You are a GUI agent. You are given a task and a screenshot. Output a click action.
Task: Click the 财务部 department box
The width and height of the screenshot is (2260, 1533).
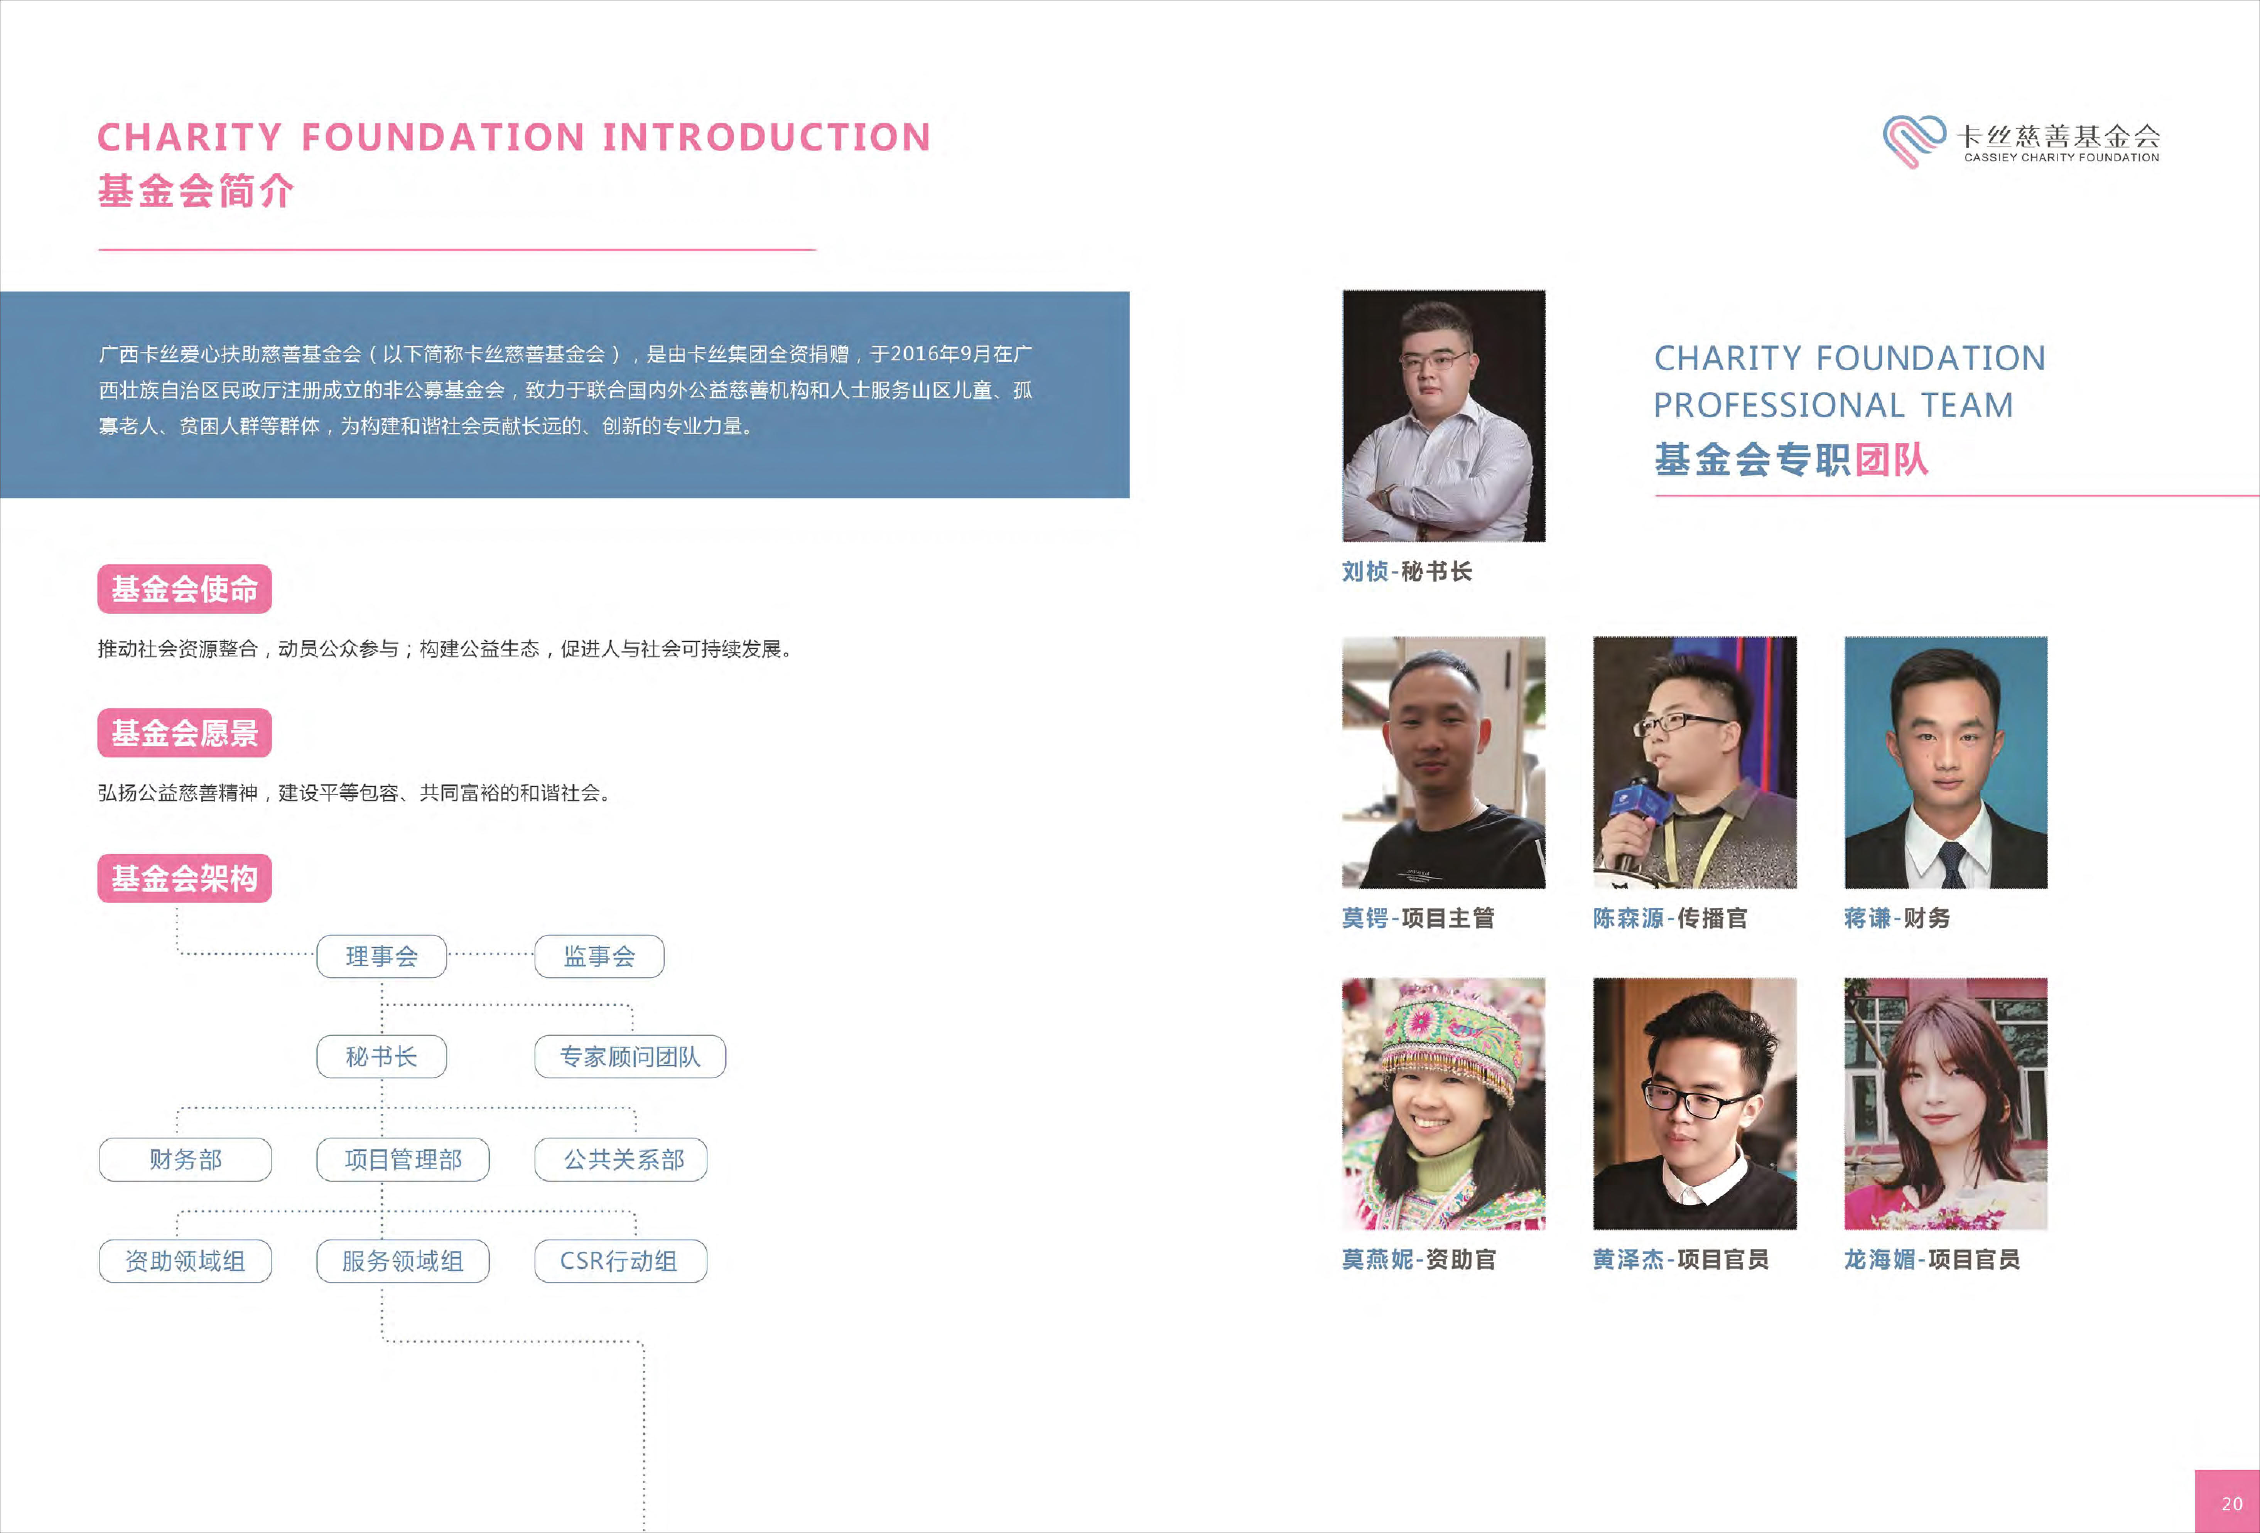click(185, 1160)
